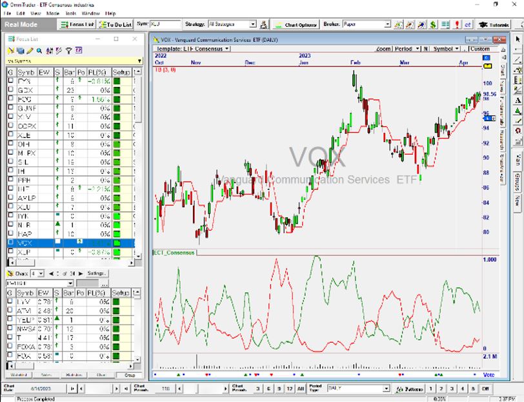
Task: Open the Edit menu
Action: 21,14
